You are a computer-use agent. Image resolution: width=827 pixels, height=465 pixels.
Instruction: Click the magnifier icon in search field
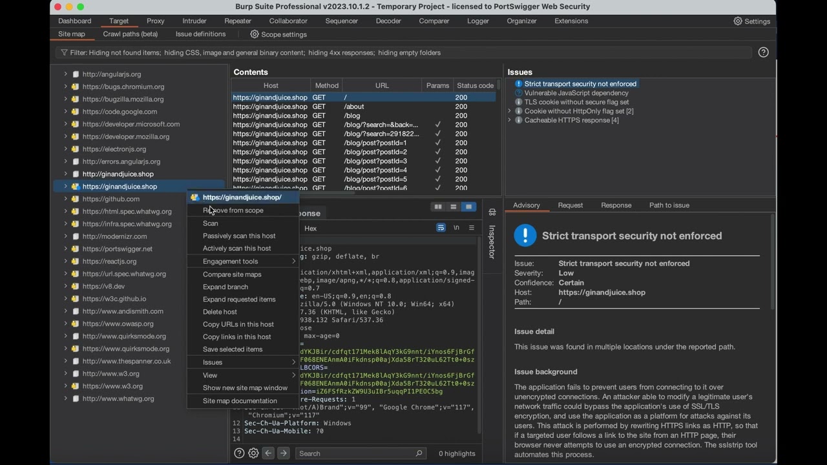pyautogui.click(x=419, y=453)
